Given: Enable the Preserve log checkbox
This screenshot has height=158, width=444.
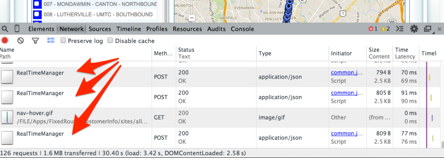Looking at the screenshot, I should [63, 40].
